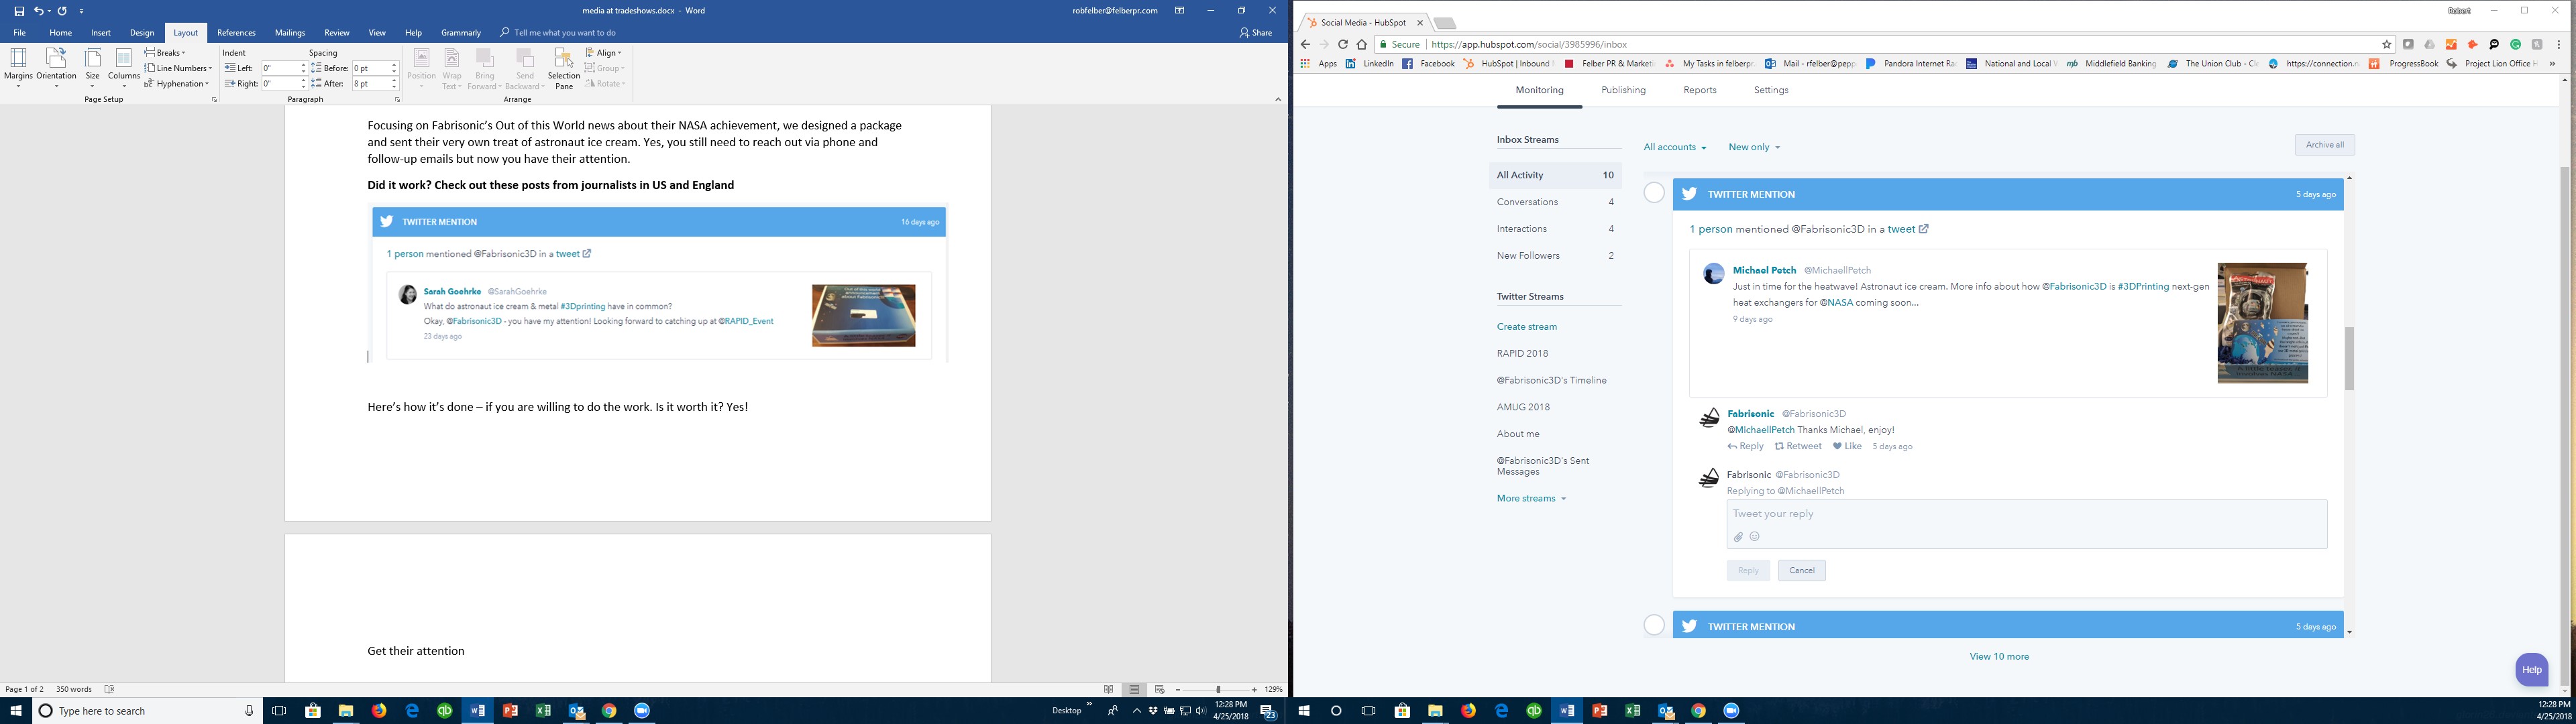Click the Save icon in Word's title bar
The image size is (2576, 724).
click(x=19, y=11)
